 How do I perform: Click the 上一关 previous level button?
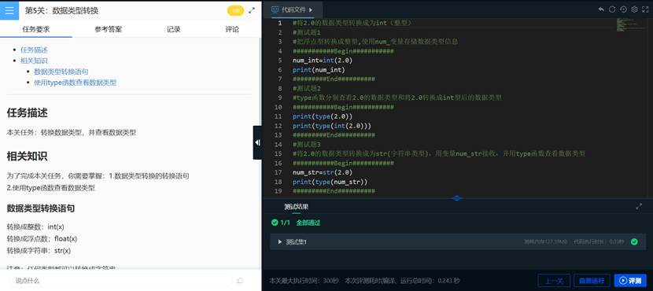click(x=554, y=281)
